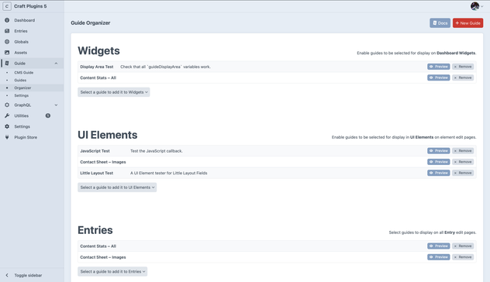Preview Contact Sheet – Images under Entries
This screenshot has width=490, height=282.
click(438, 257)
